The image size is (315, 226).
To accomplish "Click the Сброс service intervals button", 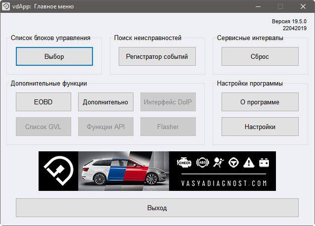I will click(260, 56).
